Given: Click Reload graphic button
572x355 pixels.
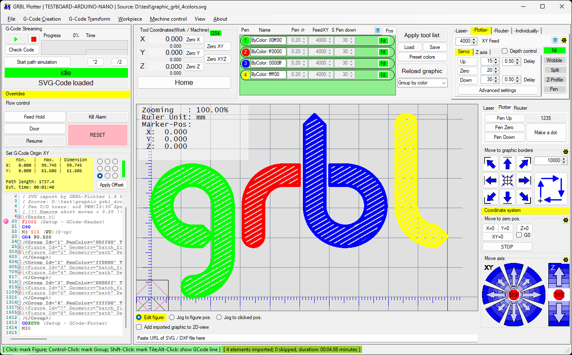Looking at the screenshot, I should pyautogui.click(x=422, y=71).
